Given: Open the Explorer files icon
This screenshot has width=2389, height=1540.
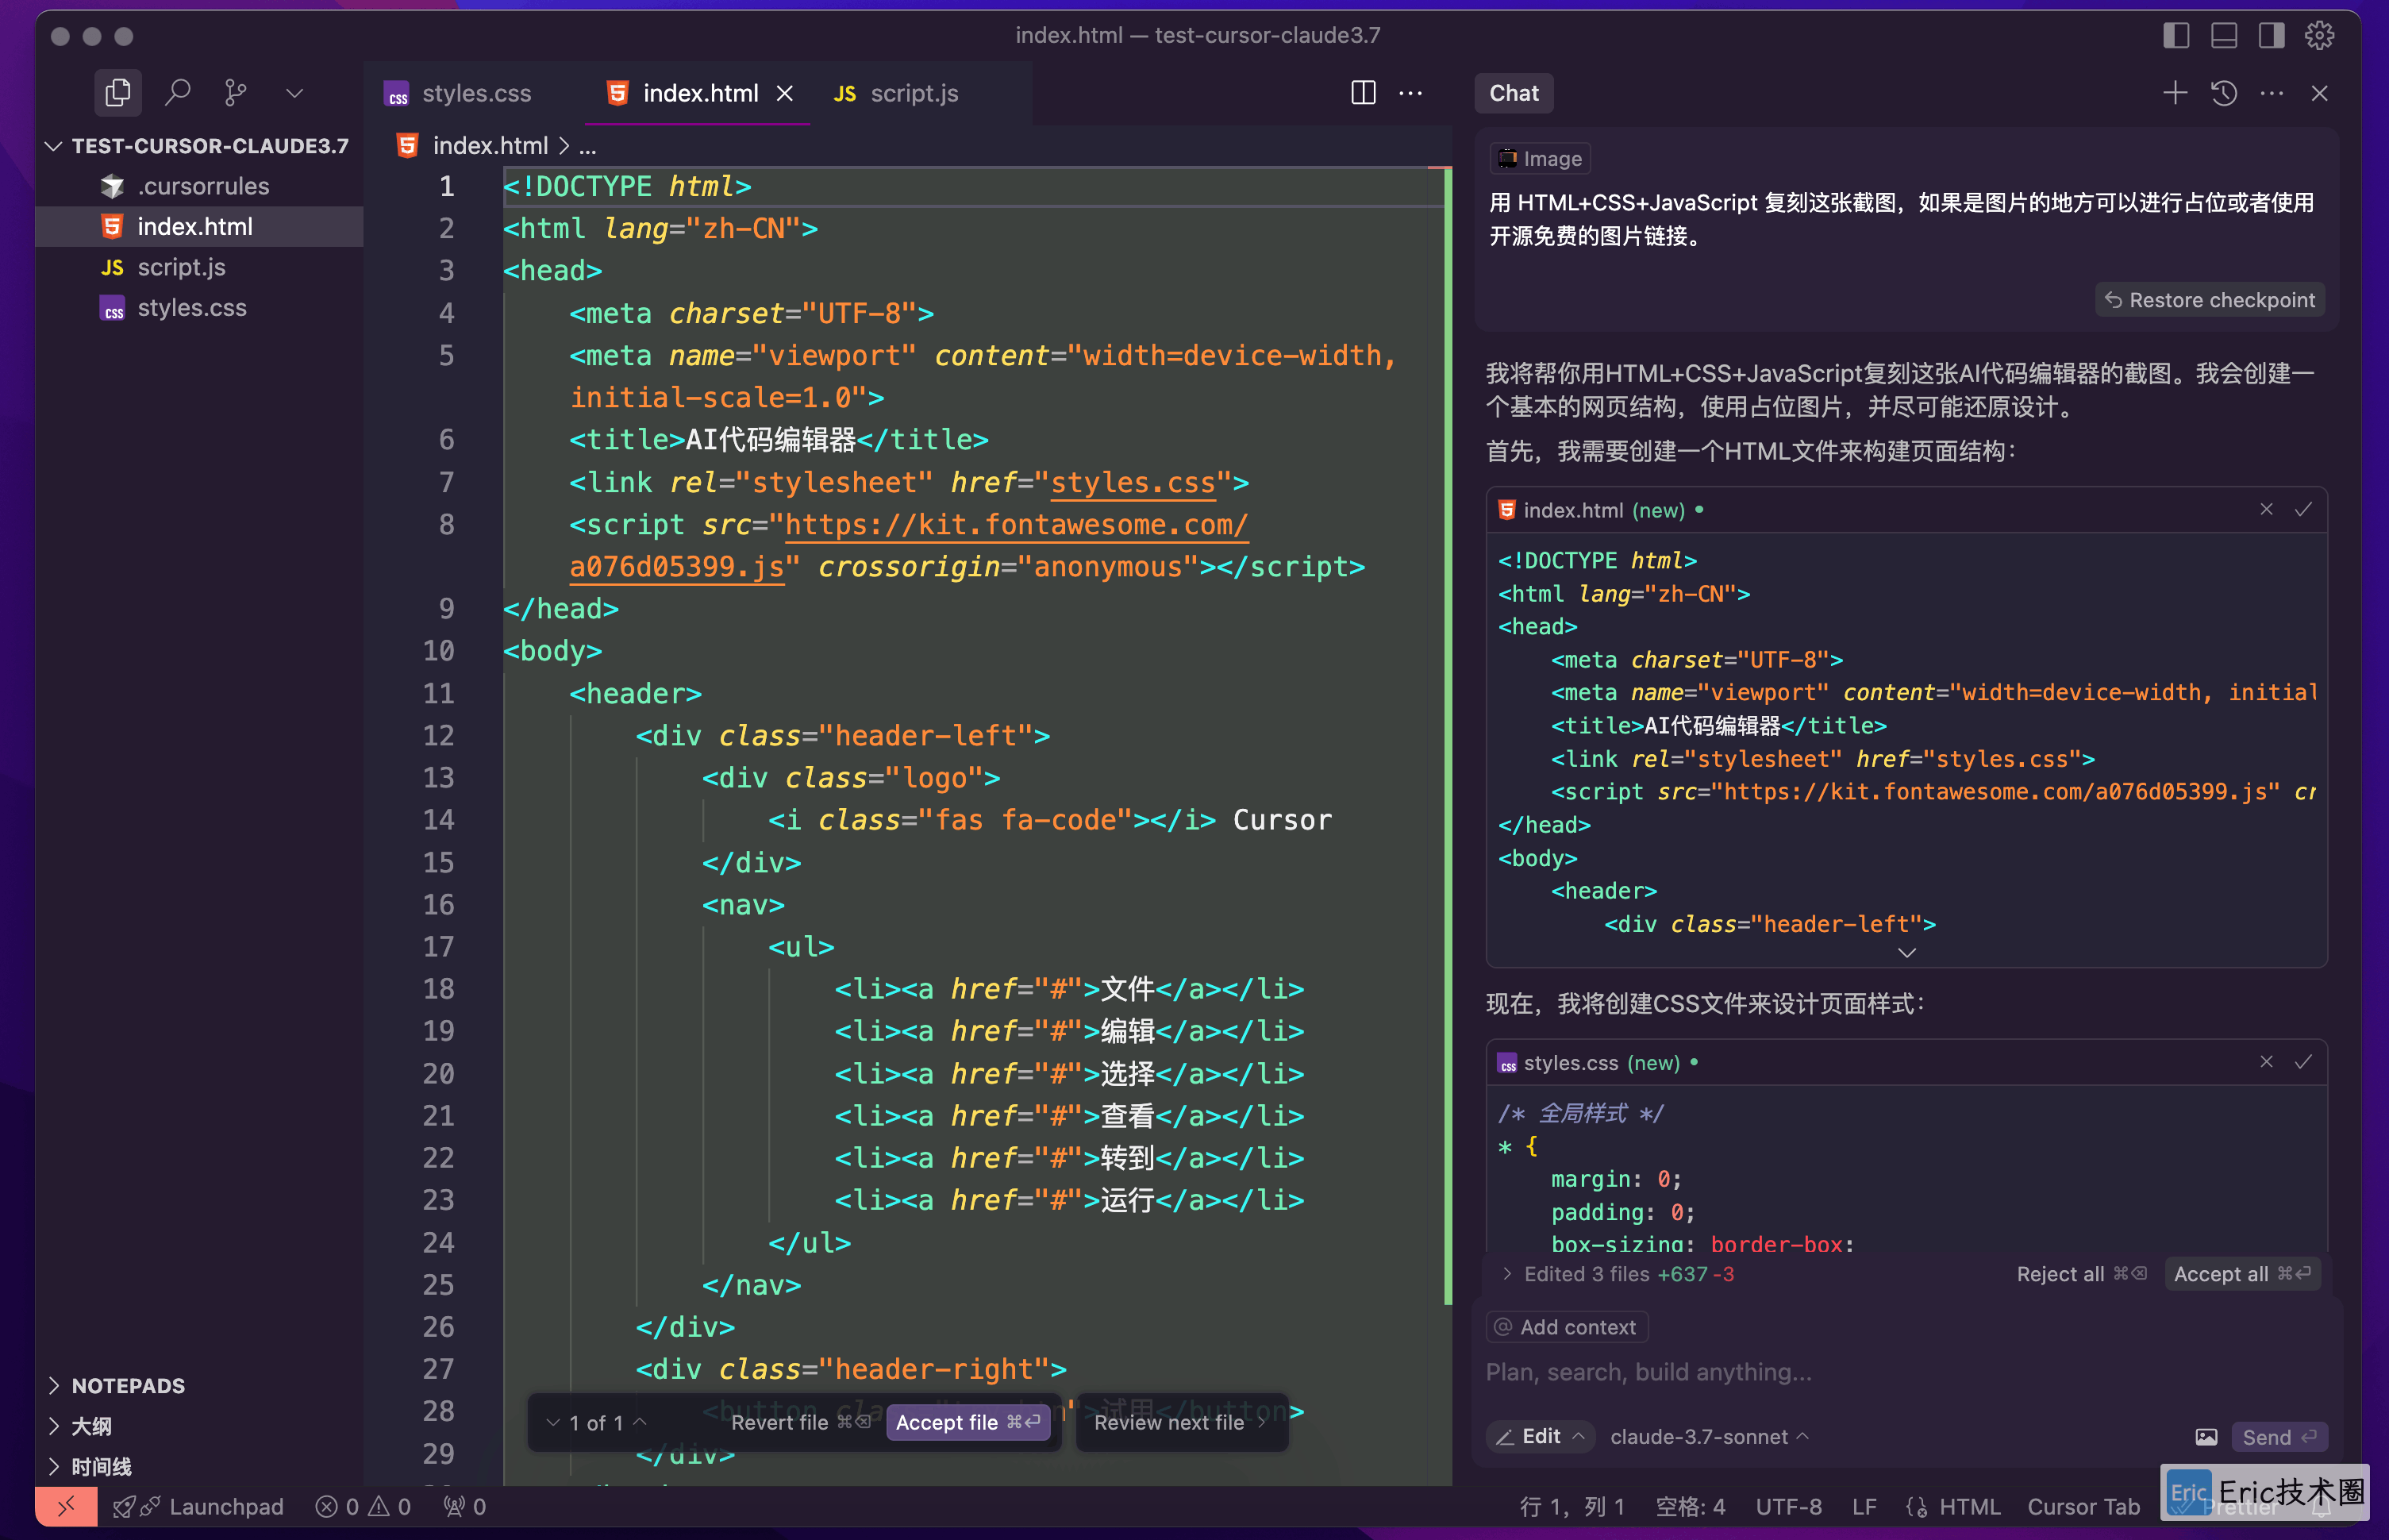Looking at the screenshot, I should (x=118, y=93).
